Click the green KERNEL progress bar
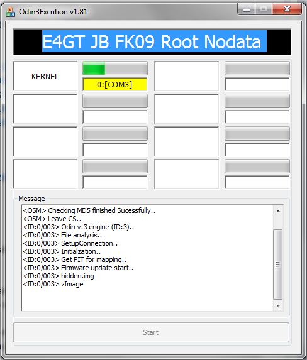This screenshot has width=307, height=360. (x=115, y=68)
